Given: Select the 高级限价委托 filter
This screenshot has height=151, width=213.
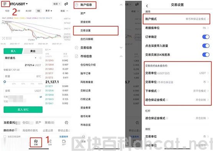Looking at the screenshot, I should (x=30, y=130).
